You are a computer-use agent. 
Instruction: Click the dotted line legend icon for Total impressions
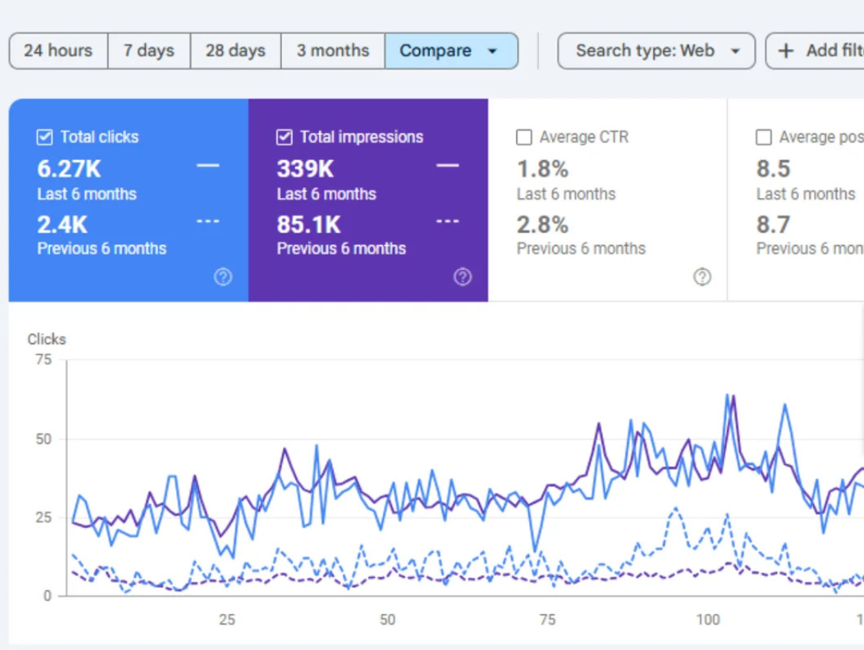point(447,221)
